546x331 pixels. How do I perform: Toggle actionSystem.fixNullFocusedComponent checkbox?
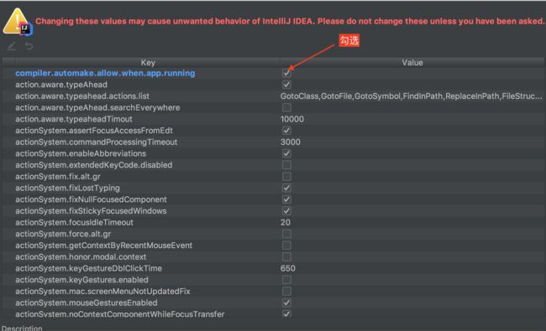pyautogui.click(x=286, y=199)
